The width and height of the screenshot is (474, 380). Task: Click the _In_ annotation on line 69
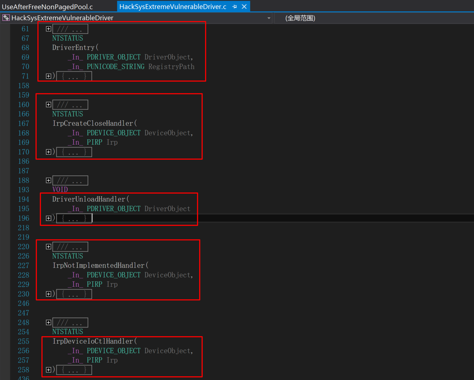click(x=75, y=57)
